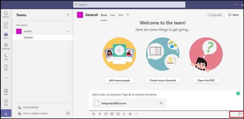Add a new tab with plus
Image resolution: width=244 pixels, height=119 pixels.
pyautogui.click(x=128, y=15)
